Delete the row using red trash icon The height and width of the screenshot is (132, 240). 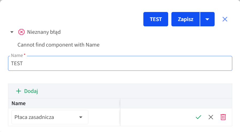coord(223,117)
